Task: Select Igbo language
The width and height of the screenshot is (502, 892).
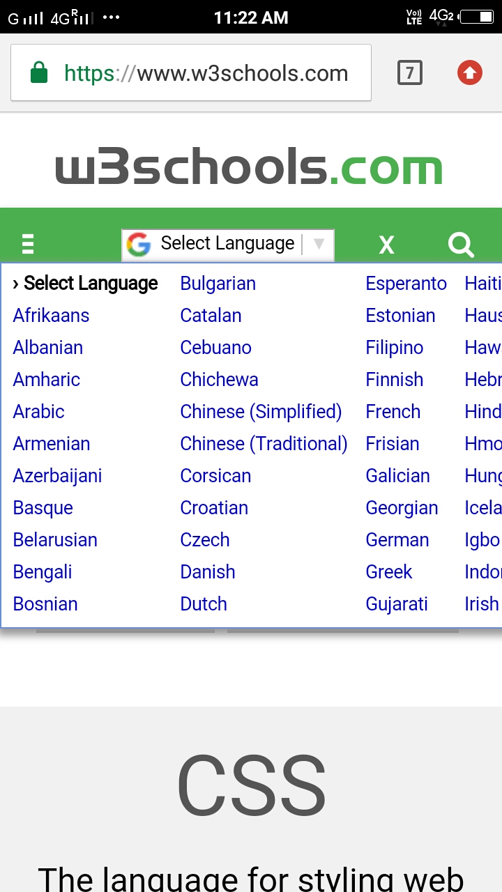Action: 482,540
